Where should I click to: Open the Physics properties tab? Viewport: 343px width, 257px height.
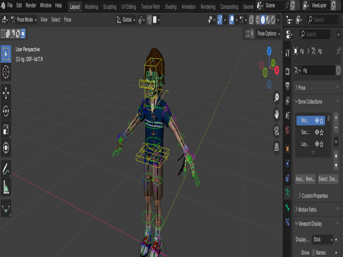click(x=288, y=163)
